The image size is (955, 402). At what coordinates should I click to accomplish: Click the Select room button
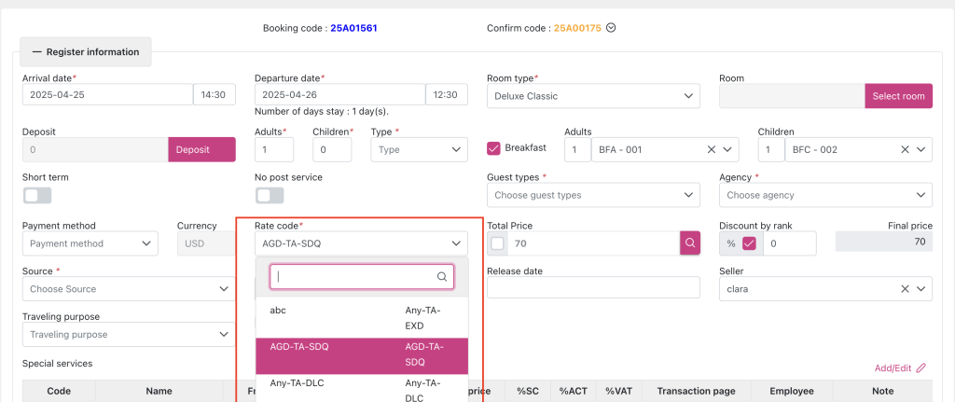[x=899, y=96]
